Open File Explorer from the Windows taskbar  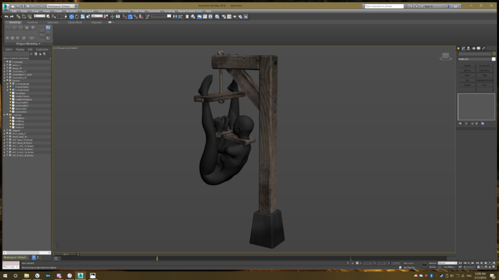(x=27, y=275)
